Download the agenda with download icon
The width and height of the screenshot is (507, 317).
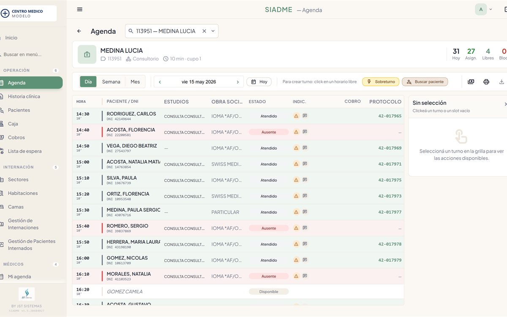pos(502,82)
